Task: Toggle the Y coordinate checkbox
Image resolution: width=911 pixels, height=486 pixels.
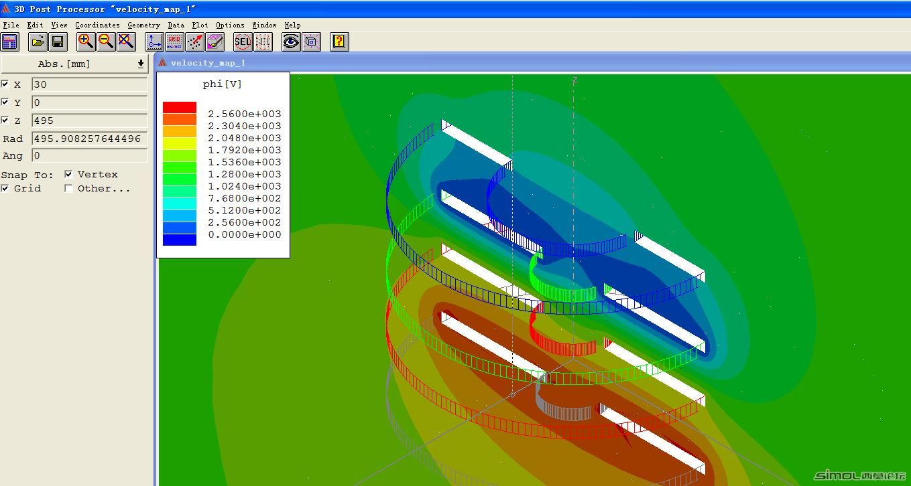Action: pos(5,102)
